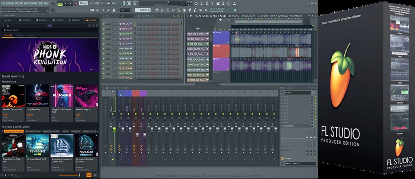Switch browser to ALL tab
Image resolution: width=415 pixels, height=179 pixels.
pos(8,20)
